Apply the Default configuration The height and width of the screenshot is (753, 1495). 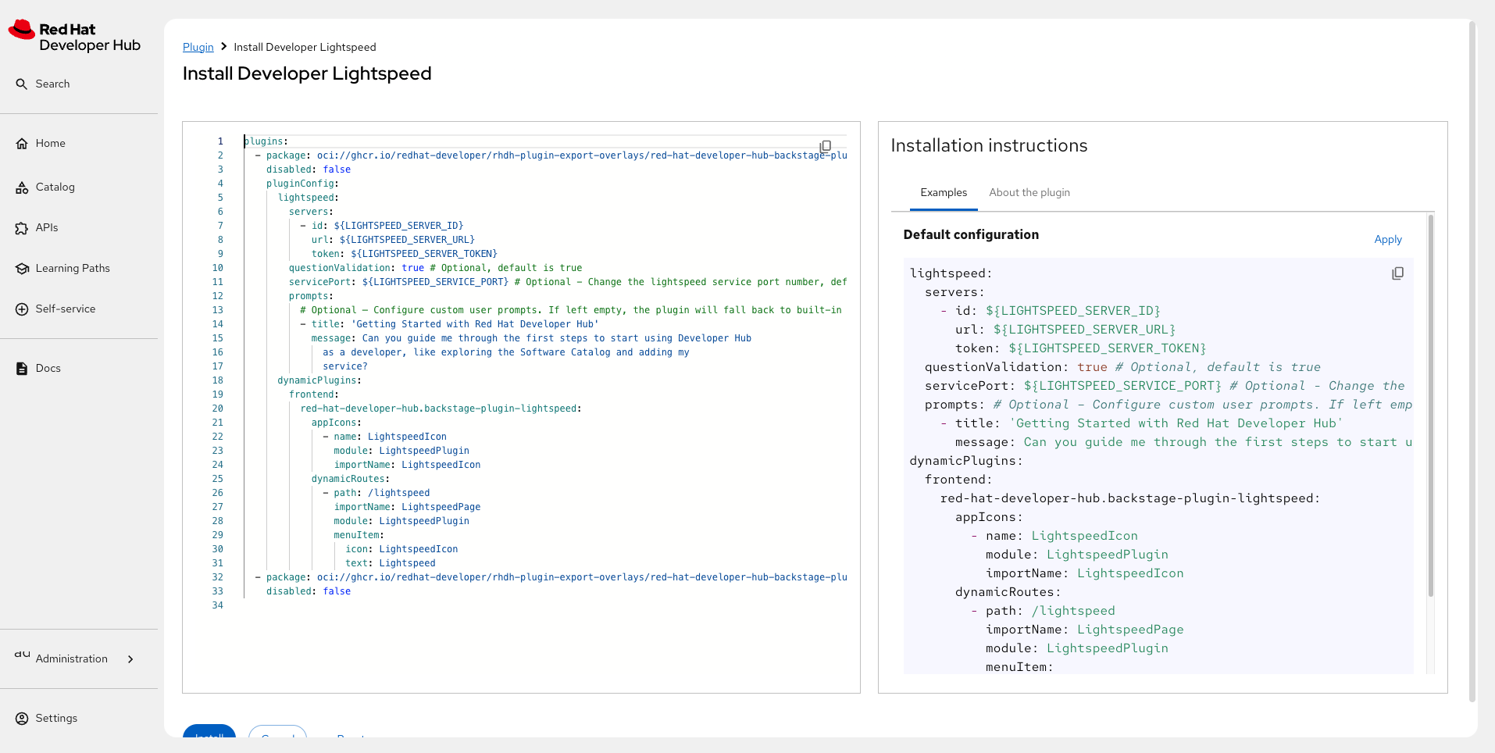click(x=1387, y=240)
